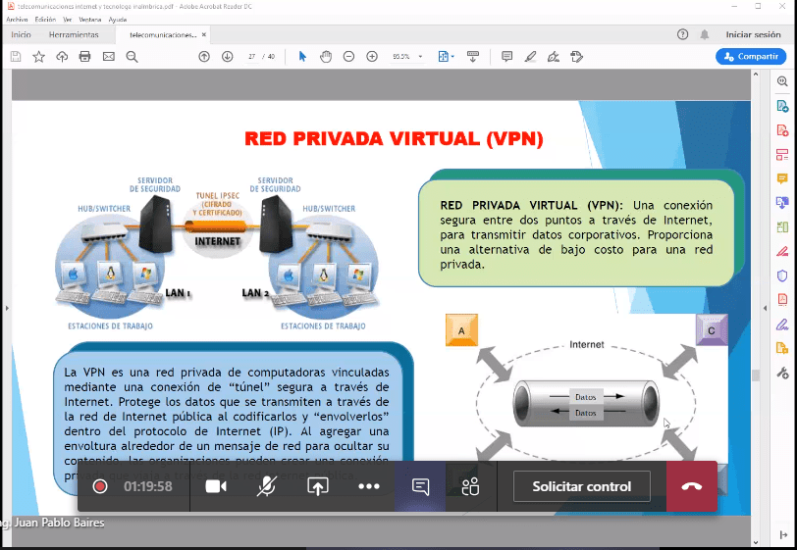Image resolution: width=797 pixels, height=550 pixels.
Task: Click the page number input field
Action: (251, 57)
